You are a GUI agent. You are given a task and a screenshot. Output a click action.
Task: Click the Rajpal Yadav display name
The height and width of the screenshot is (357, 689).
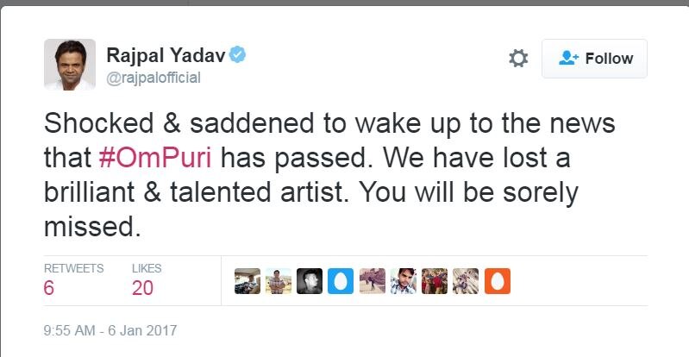(163, 55)
